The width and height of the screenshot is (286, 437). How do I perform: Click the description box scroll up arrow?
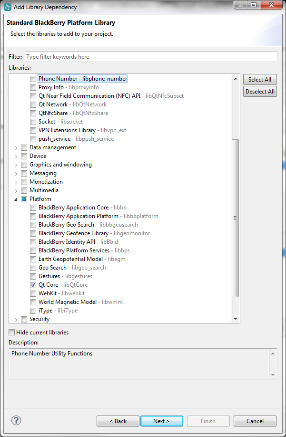coord(273,354)
